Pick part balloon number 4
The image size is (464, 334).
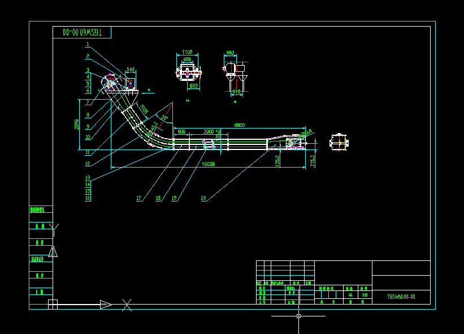tap(88, 77)
